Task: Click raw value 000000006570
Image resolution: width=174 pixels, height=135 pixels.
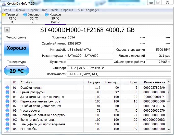Action: [154, 110]
